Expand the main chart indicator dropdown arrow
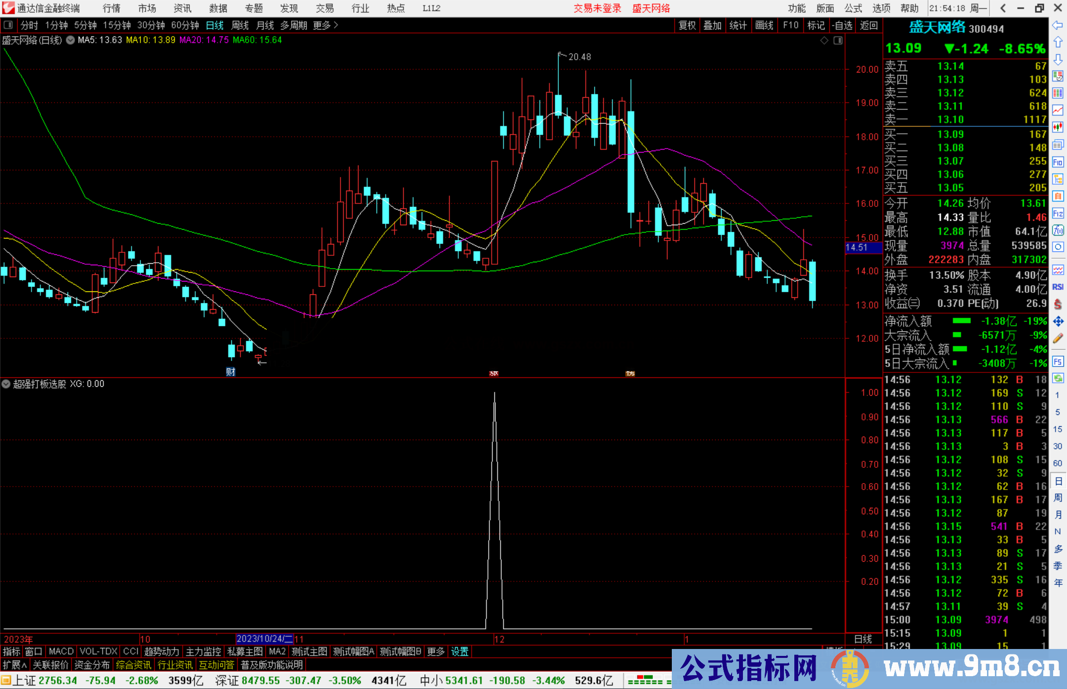 point(70,40)
